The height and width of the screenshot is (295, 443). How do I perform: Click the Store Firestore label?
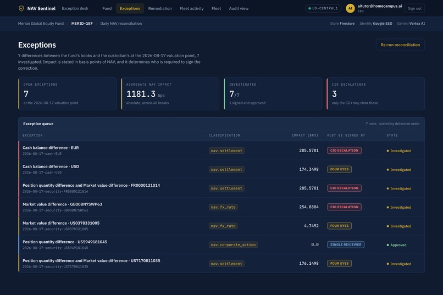(x=342, y=24)
